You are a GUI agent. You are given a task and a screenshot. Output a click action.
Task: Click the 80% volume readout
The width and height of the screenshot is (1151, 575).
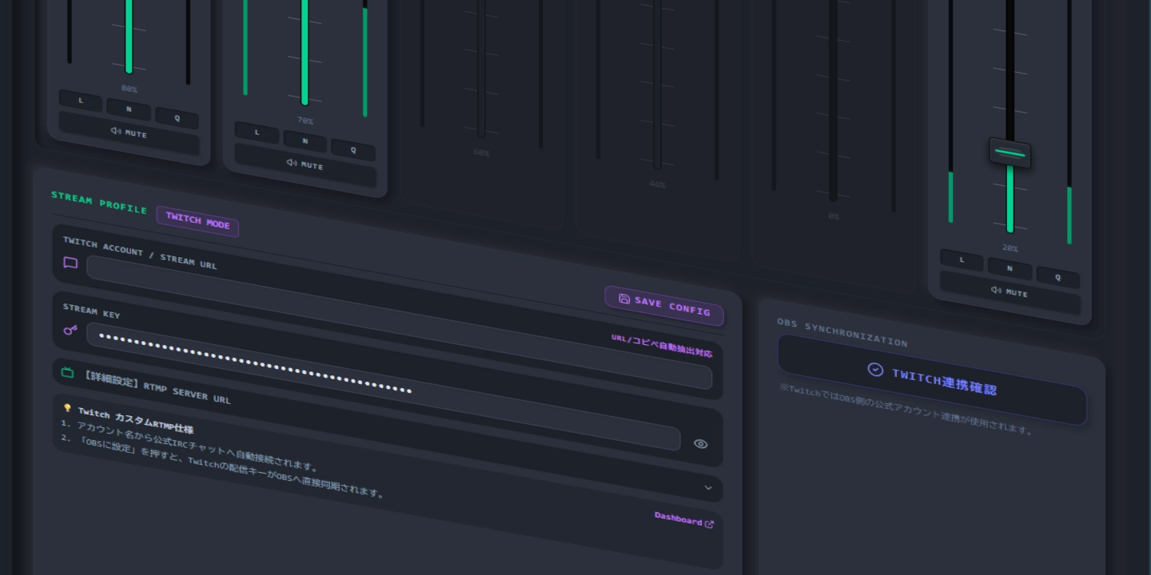pyautogui.click(x=129, y=89)
